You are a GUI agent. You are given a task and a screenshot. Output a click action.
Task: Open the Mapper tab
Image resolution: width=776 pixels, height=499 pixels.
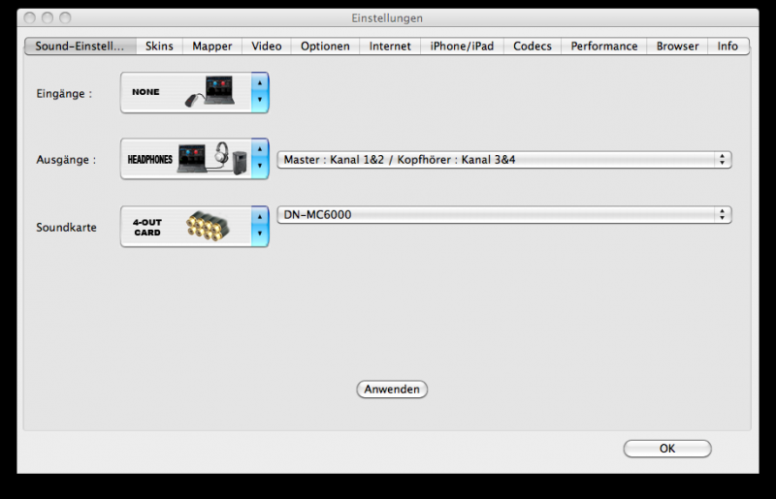[x=211, y=46]
